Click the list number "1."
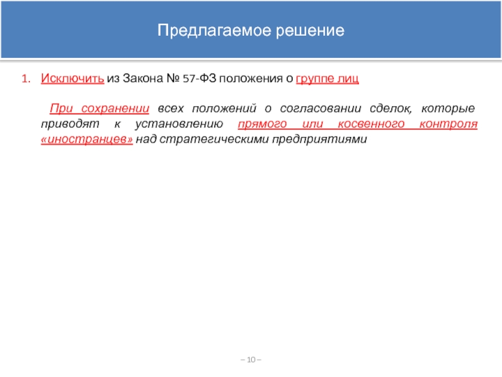This screenshot has height=377, width=502. pyautogui.click(x=26, y=79)
